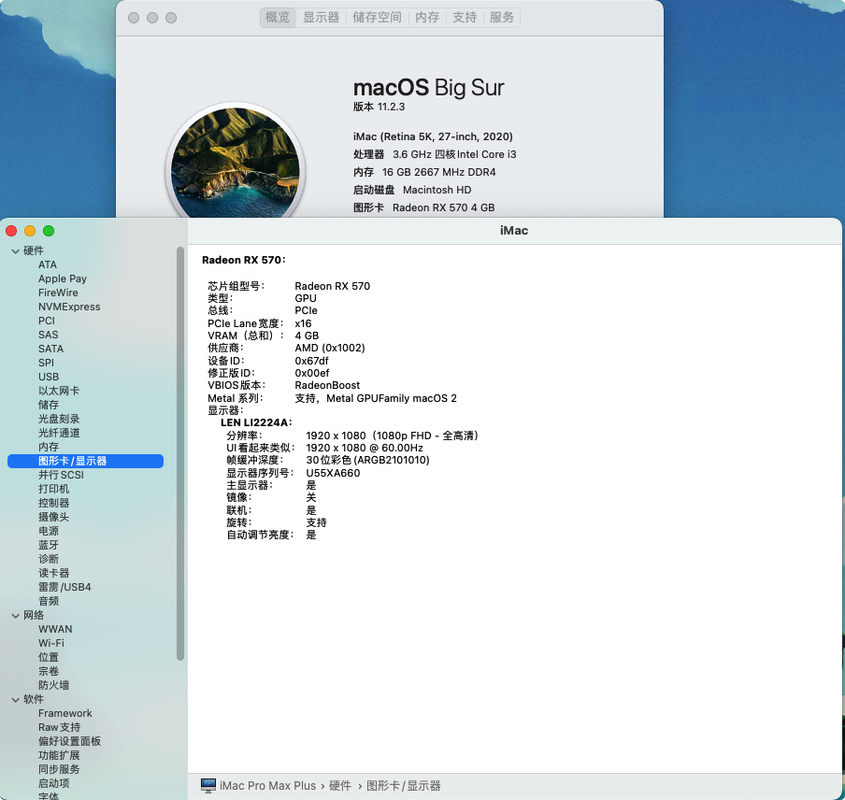Select 并行SCSI in sidebar
Image resolution: width=845 pixels, height=800 pixels.
click(61, 475)
